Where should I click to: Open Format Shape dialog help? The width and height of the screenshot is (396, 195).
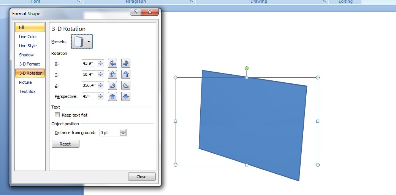click(136, 12)
